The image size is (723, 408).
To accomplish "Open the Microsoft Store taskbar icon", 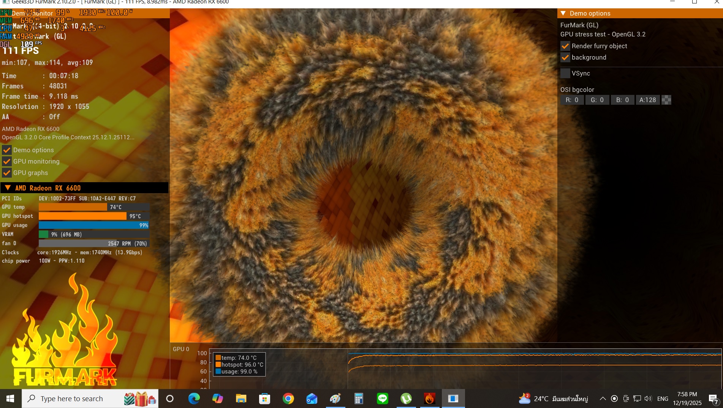I will (x=264, y=399).
